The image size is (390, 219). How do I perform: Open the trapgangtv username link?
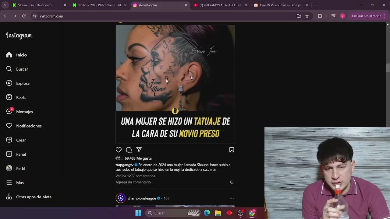coord(125,165)
